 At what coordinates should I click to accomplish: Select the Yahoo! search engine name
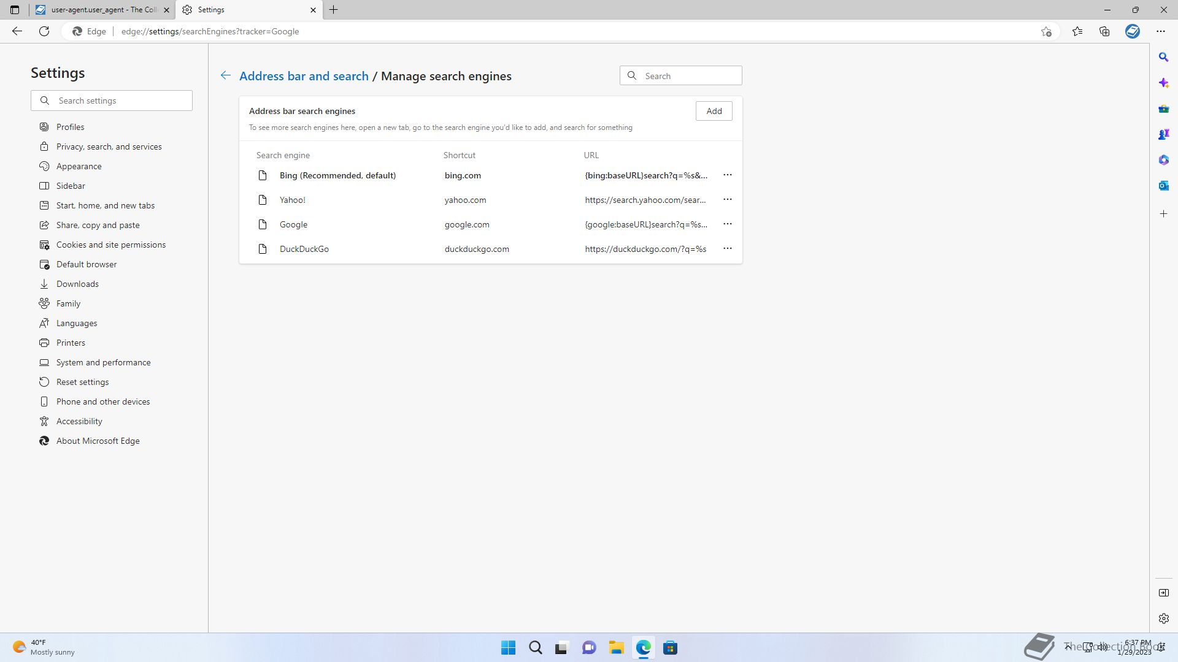tap(292, 200)
